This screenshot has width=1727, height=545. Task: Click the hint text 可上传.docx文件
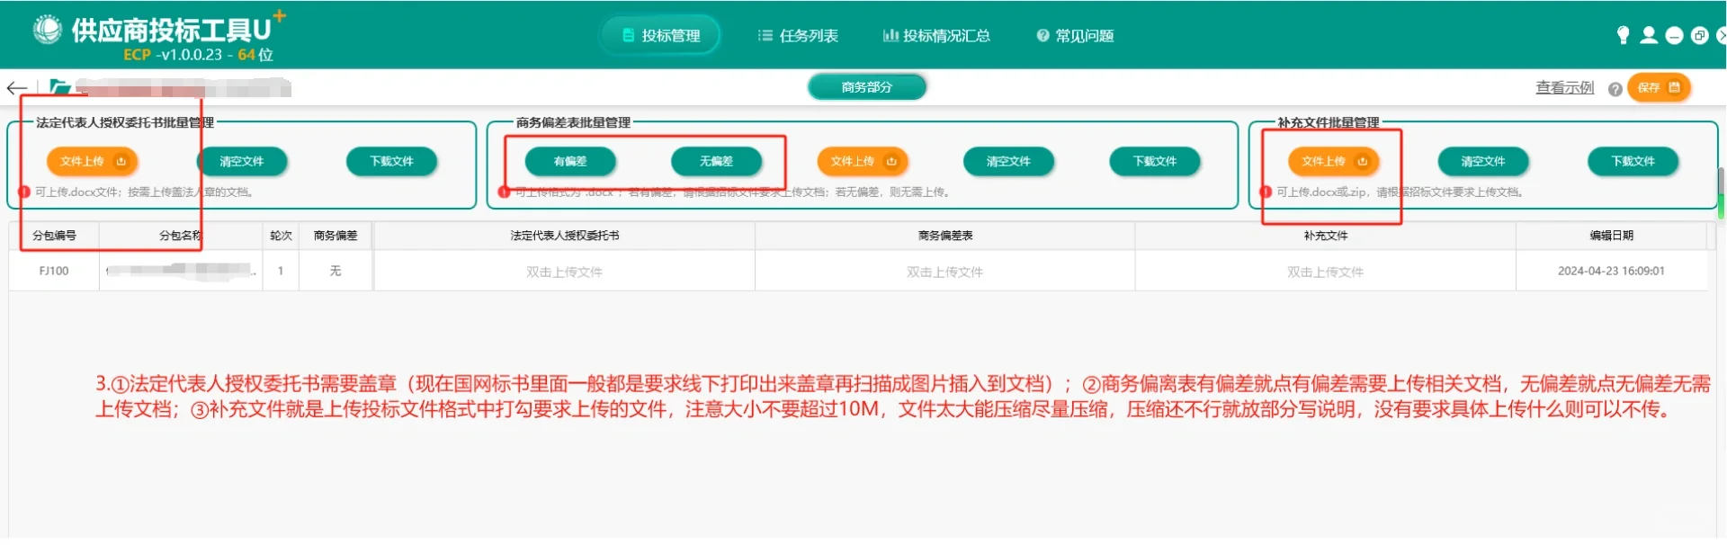[x=146, y=192]
